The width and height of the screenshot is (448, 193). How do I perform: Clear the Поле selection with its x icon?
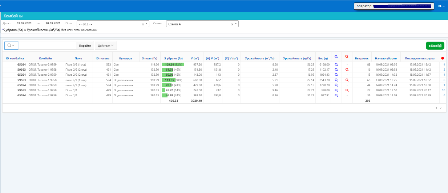pyautogui.click(x=143, y=24)
